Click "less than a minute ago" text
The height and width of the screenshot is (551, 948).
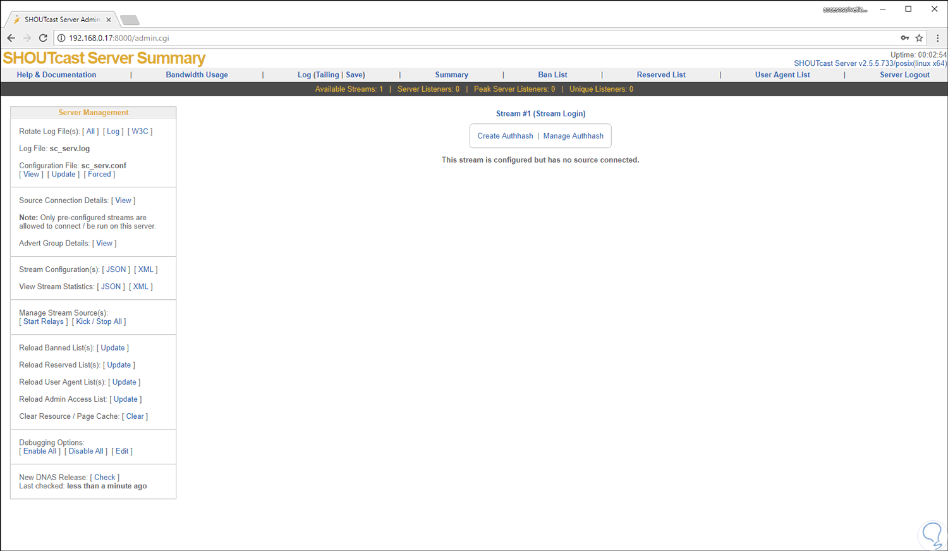pyautogui.click(x=107, y=486)
